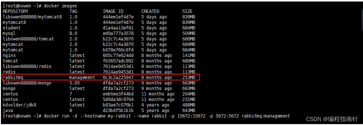Select the student repository name
This screenshot has width=363, height=125.
coord(11,28)
